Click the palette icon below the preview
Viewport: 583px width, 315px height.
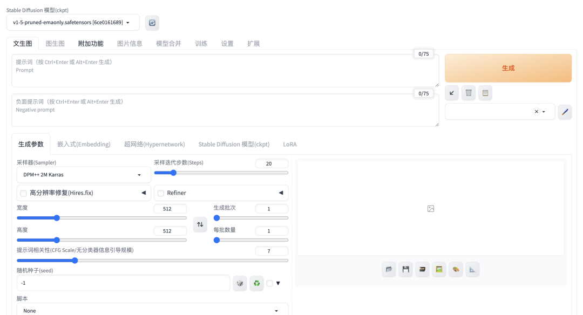pos(456,269)
